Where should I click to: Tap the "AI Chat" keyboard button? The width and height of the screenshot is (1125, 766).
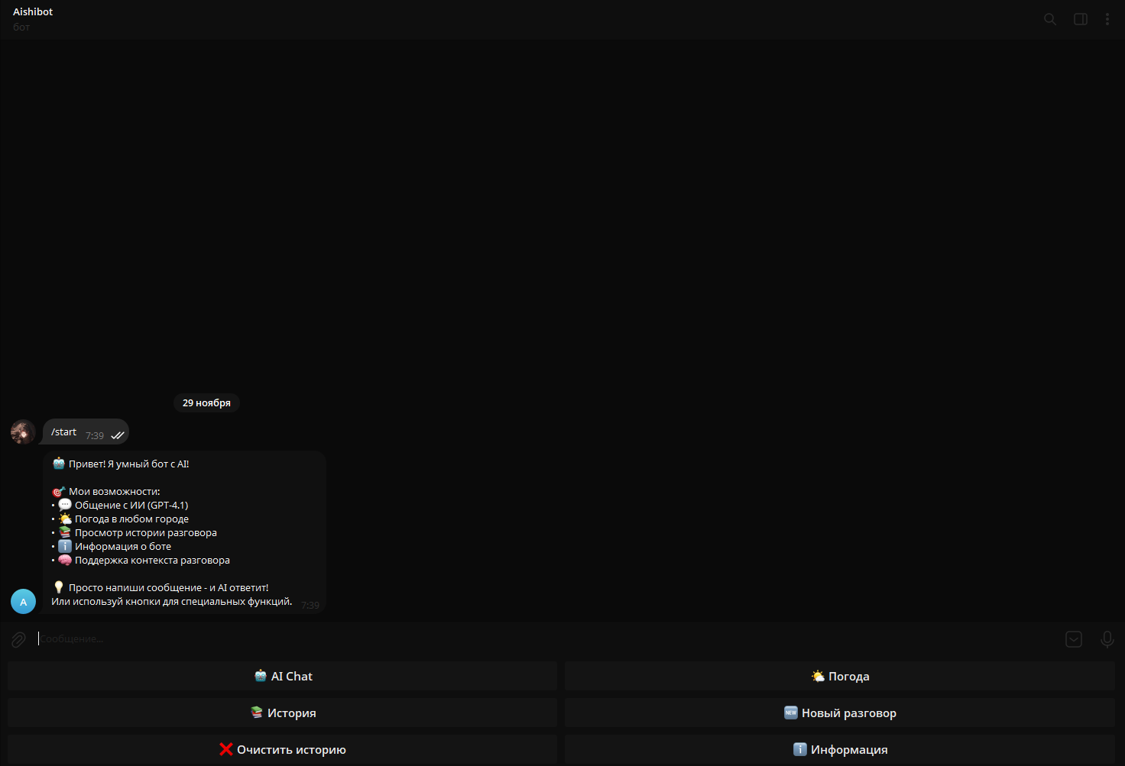coord(283,677)
